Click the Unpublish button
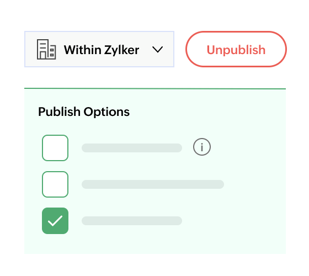Screen dimensions: 309x276 coord(236,49)
